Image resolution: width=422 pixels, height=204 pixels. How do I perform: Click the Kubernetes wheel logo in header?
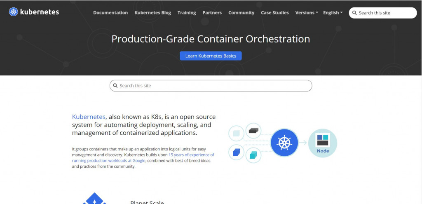click(x=14, y=12)
